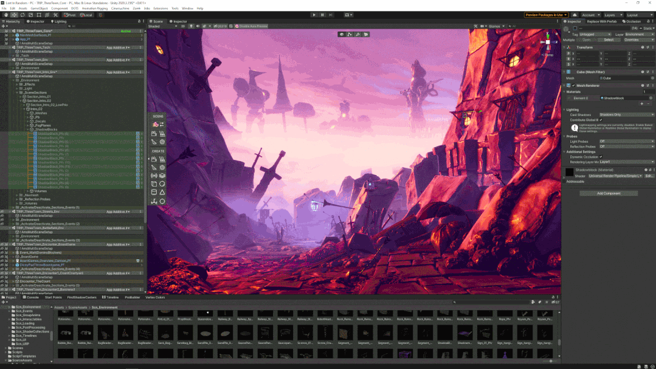The image size is (656, 369).
Task: Click the Pause button
Action: 323,15
